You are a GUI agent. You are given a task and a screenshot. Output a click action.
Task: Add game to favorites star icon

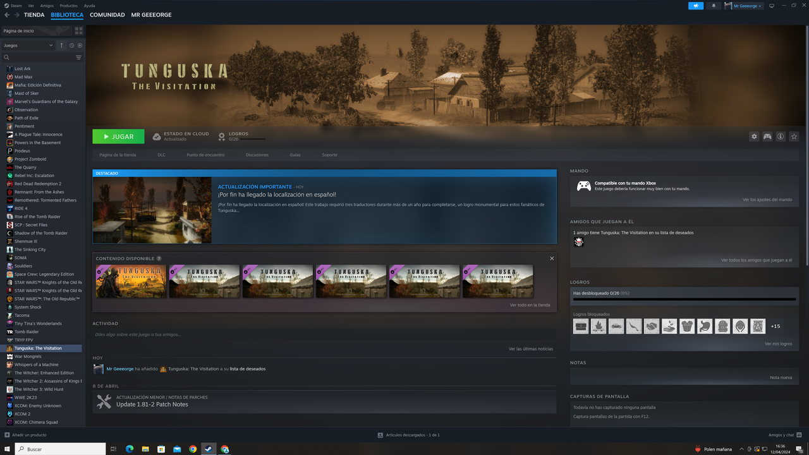point(794,136)
